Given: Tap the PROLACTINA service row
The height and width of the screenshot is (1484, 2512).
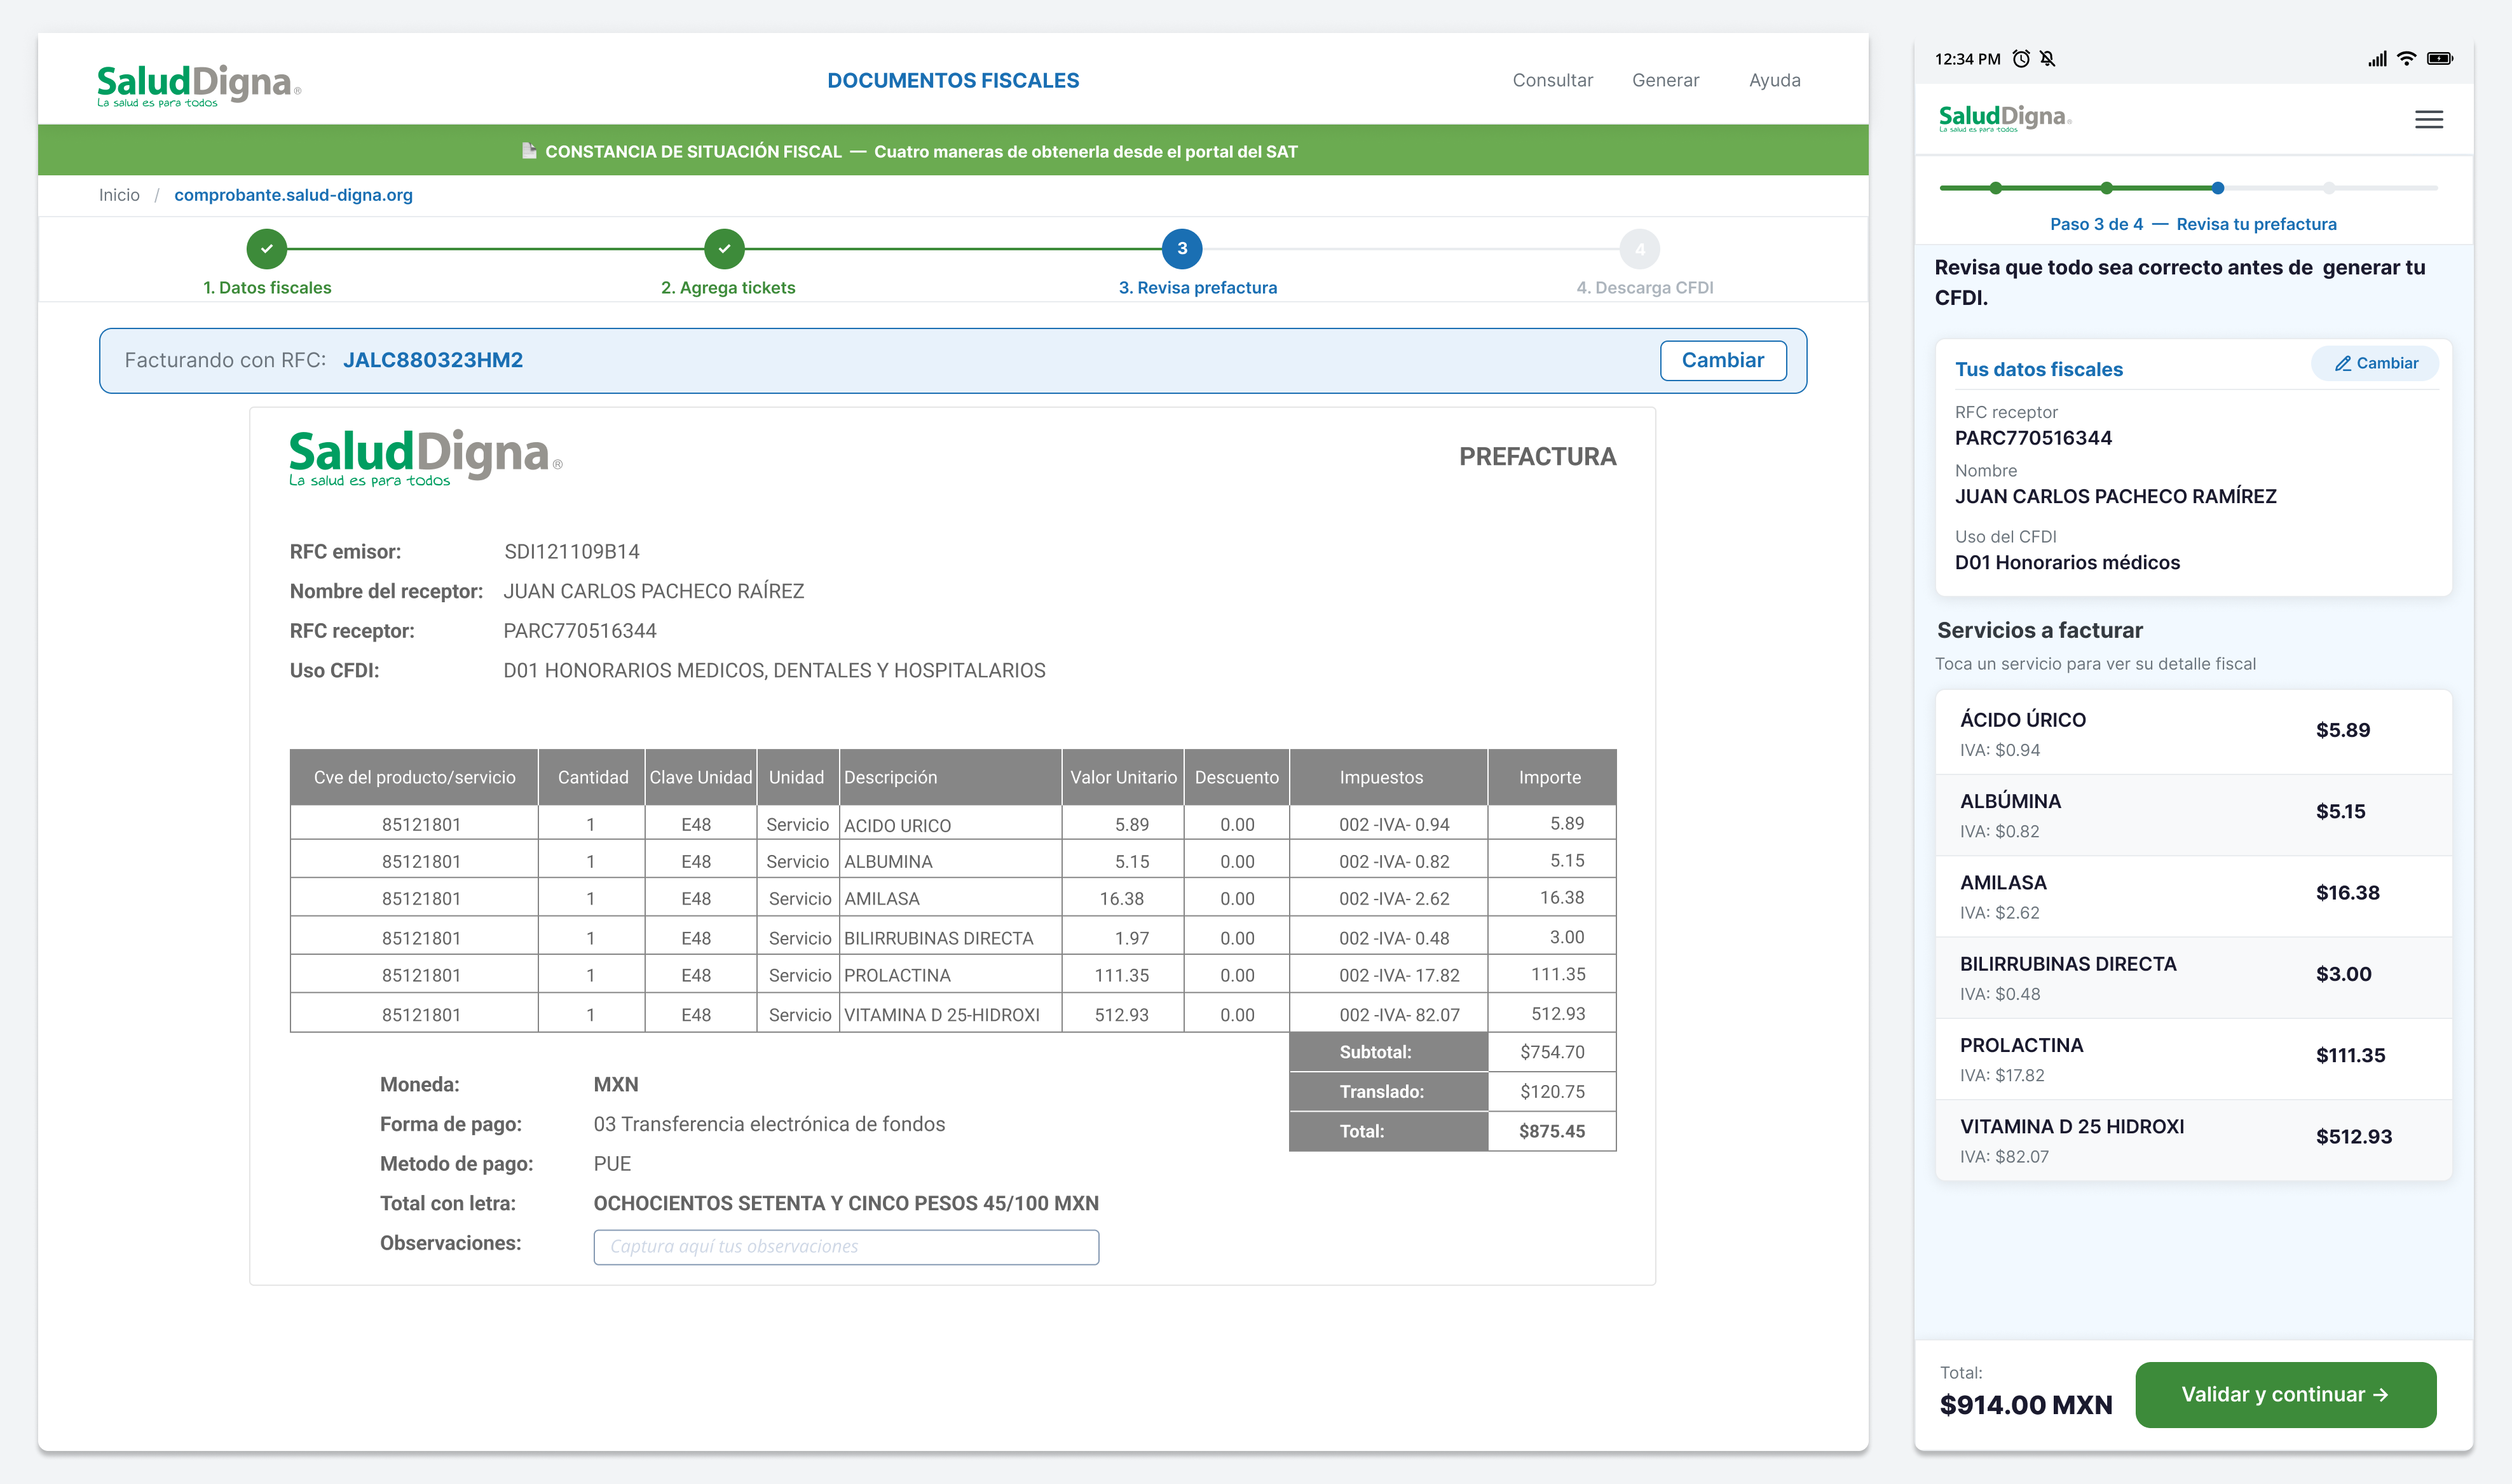Looking at the screenshot, I should coord(2193,1058).
